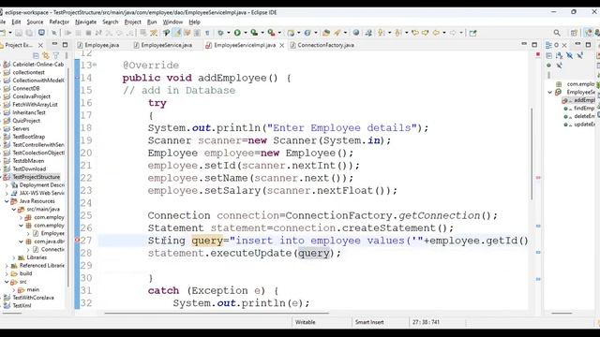The width and height of the screenshot is (600, 337).
Task: Maximize the Project Explorer view
Action: (65, 45)
